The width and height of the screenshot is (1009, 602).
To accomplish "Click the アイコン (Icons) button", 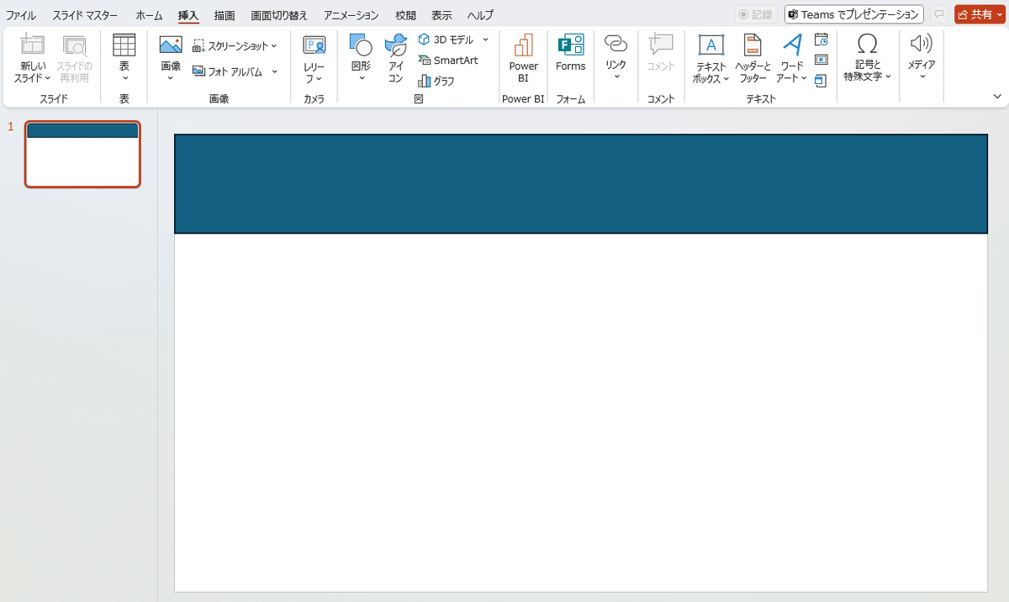I will [396, 58].
